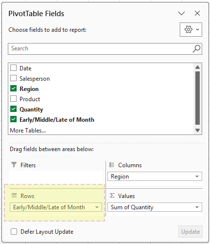Uncheck Early/Middle/Late of Month field checkbox
Image resolution: width=210 pixels, height=244 pixels.
(13, 119)
